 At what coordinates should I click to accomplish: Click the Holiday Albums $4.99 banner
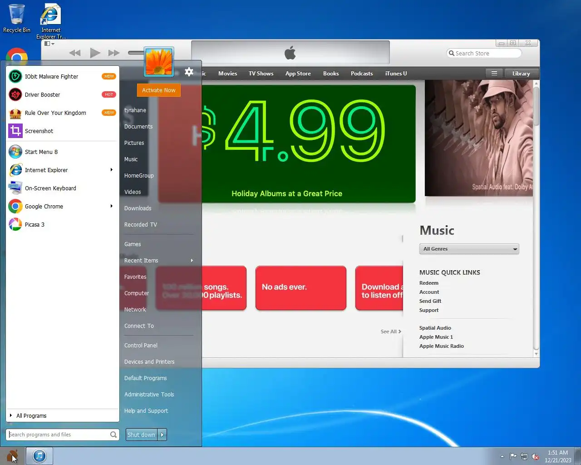tap(309, 143)
